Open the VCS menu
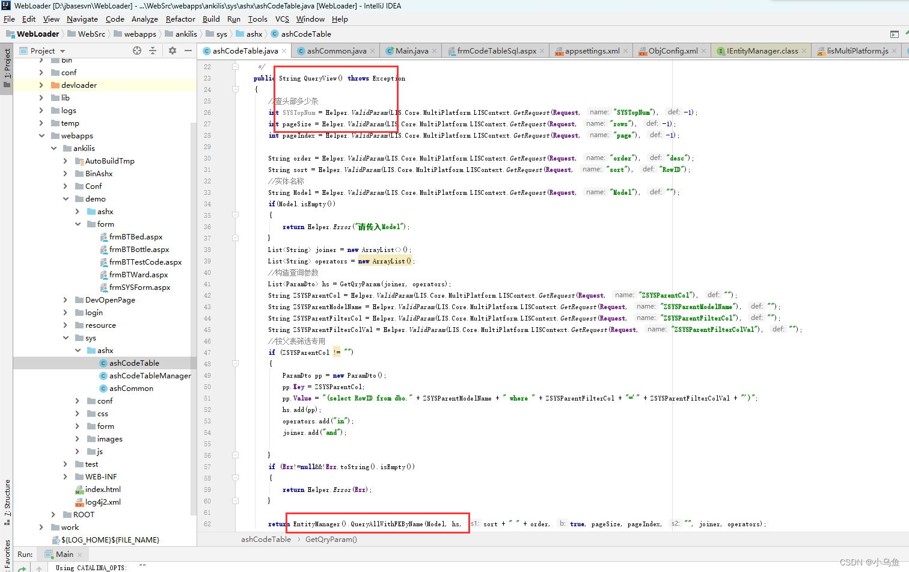The height and width of the screenshot is (572, 909). (282, 19)
